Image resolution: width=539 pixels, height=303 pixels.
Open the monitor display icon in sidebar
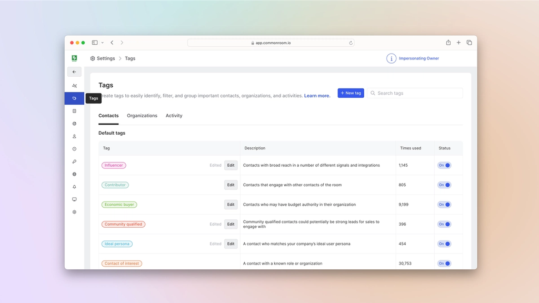click(74, 199)
